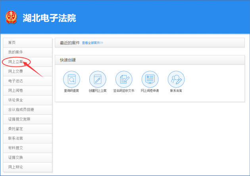Open 网上阅卷 from the left menu
This screenshot has height=176, width=250.
(x=27, y=91)
